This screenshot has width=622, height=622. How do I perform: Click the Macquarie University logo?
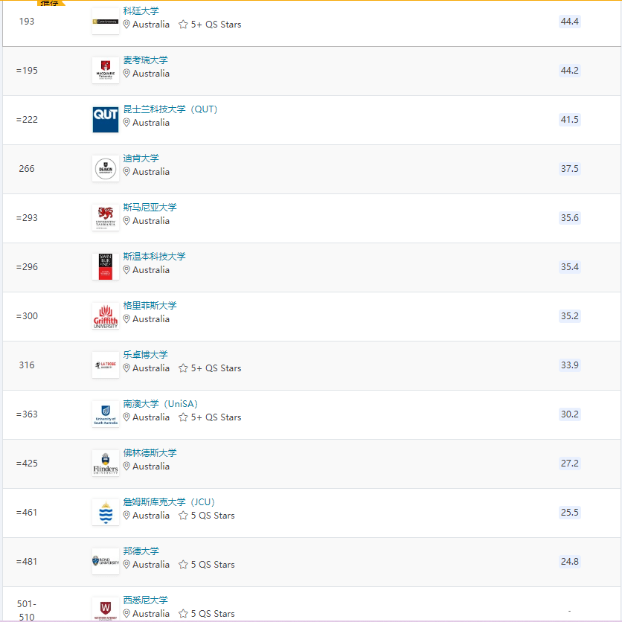(x=106, y=70)
